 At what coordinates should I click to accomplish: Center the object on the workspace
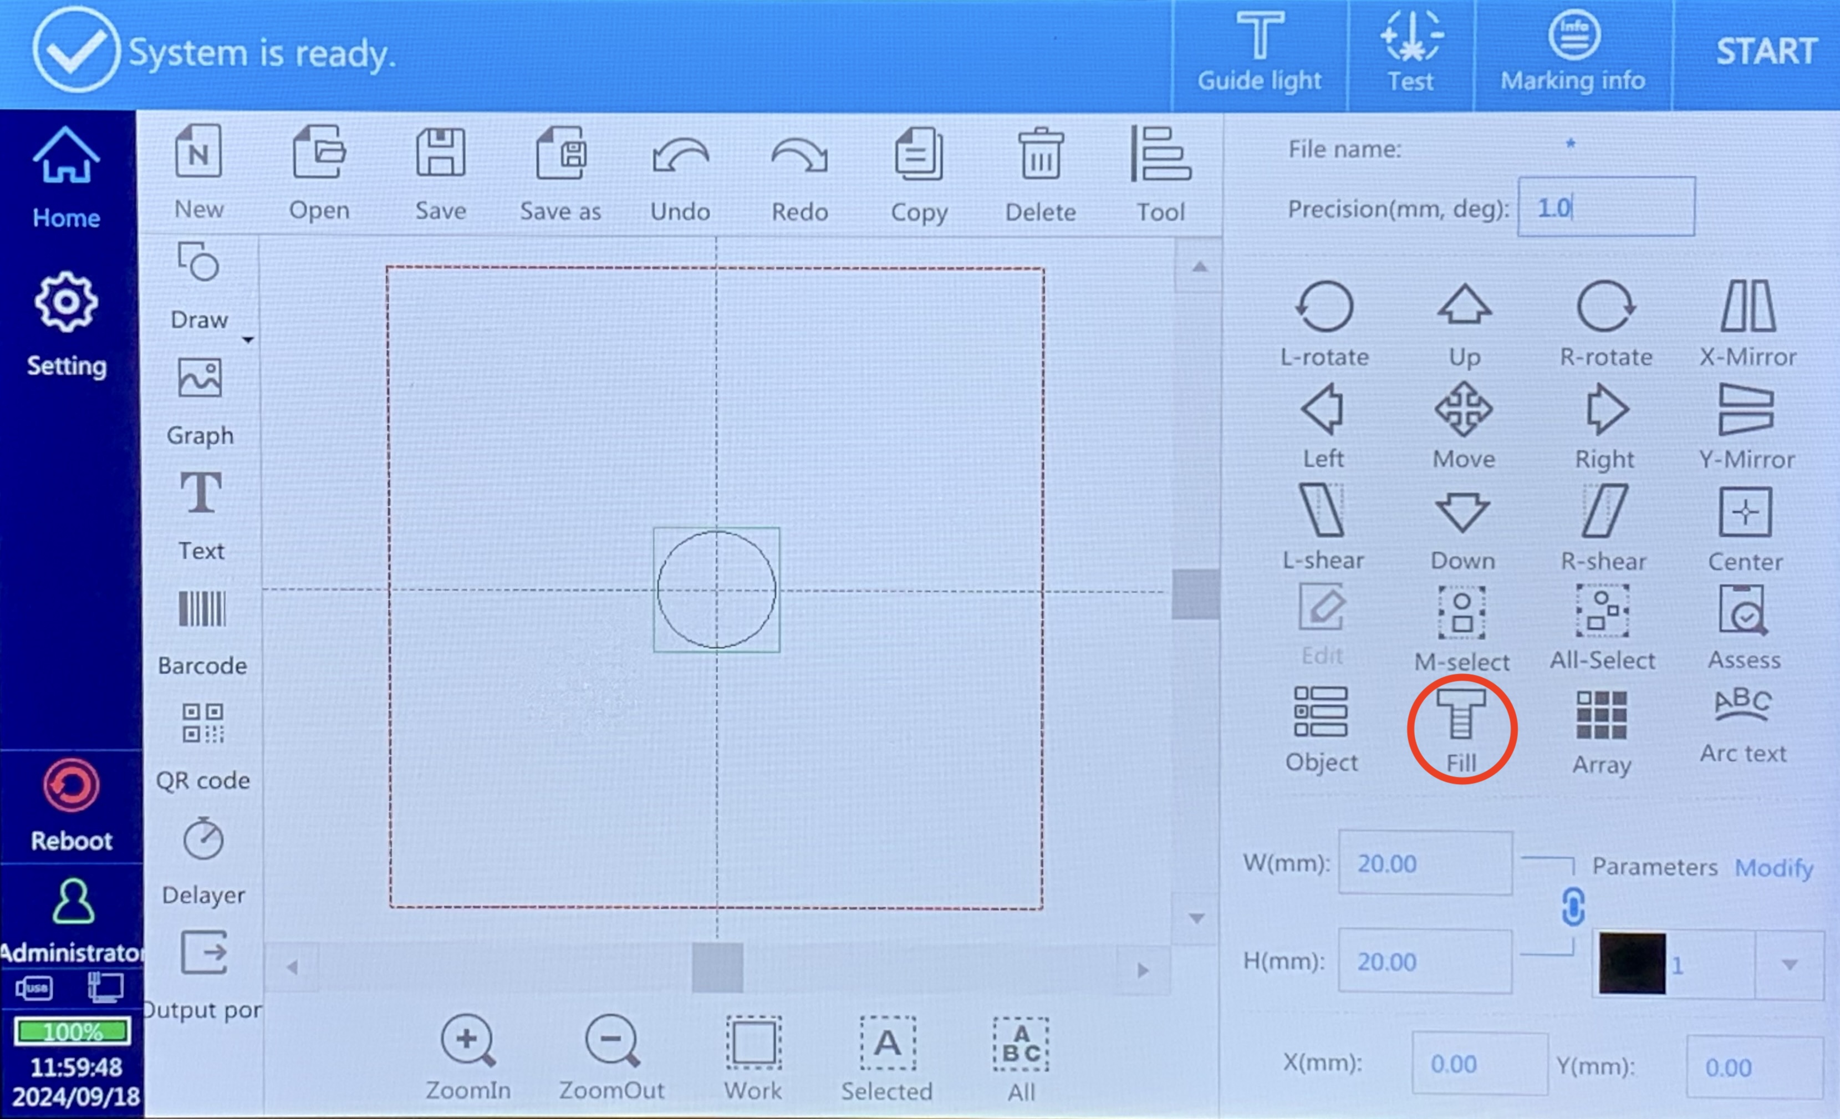point(1745,530)
